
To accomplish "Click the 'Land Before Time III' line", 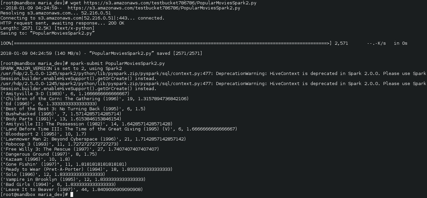I will (x=119, y=129).
